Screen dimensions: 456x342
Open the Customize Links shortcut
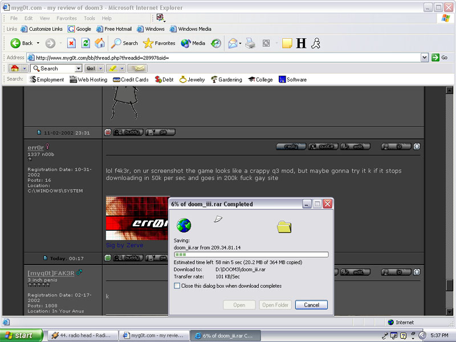[x=42, y=29]
